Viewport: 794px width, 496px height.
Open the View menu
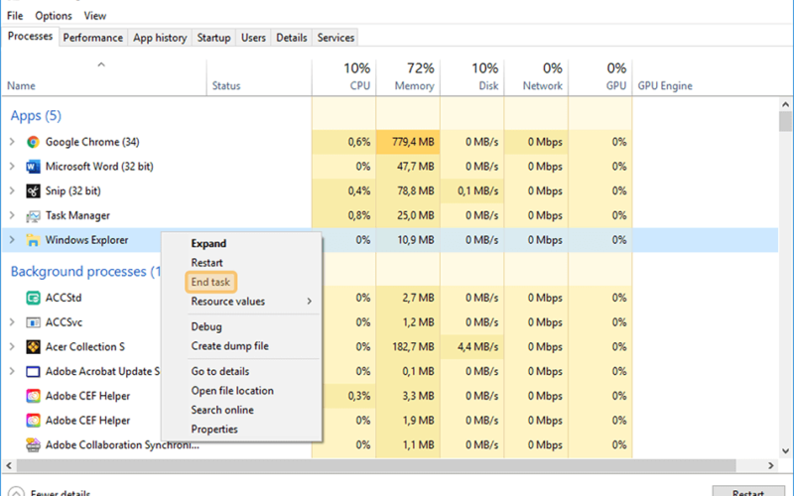point(94,16)
